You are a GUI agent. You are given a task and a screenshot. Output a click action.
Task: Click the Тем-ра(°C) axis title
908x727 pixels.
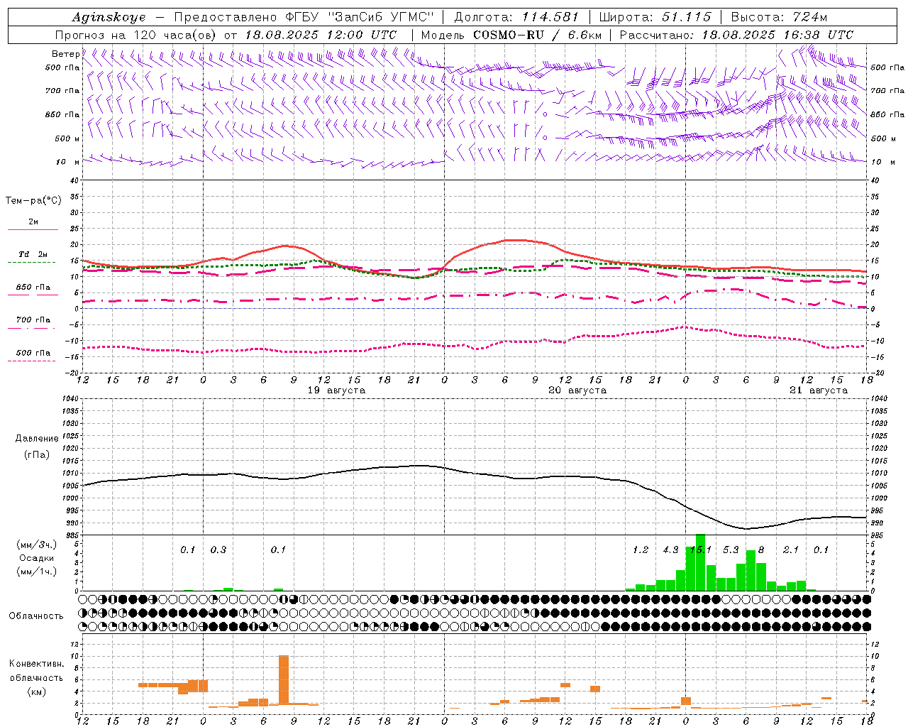point(33,201)
